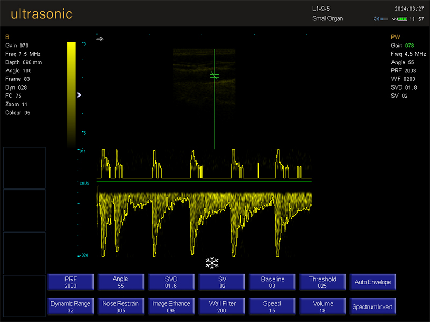The width and height of the screenshot is (430, 322).
Task: Click the focus position arrow on depth scale
Action: click(79, 95)
